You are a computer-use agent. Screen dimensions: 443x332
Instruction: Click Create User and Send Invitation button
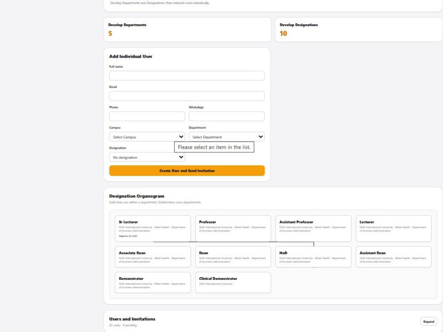[x=187, y=171]
